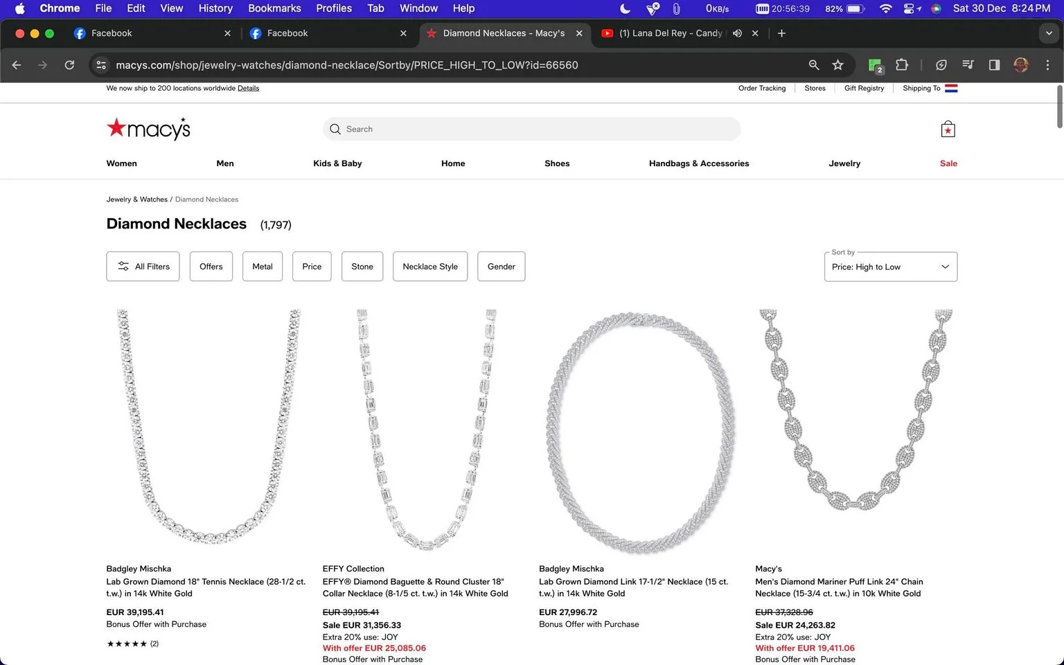Click Jewelry & Watches breadcrumb
Viewport: 1064px width, 665px height.
(x=136, y=199)
